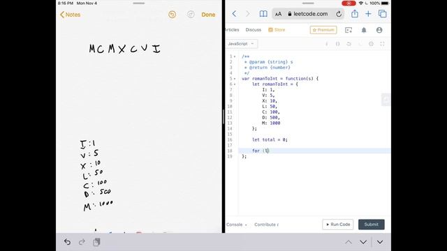Jump to previous field with up chevron
This screenshot has height=251, width=447.
pos(349,242)
